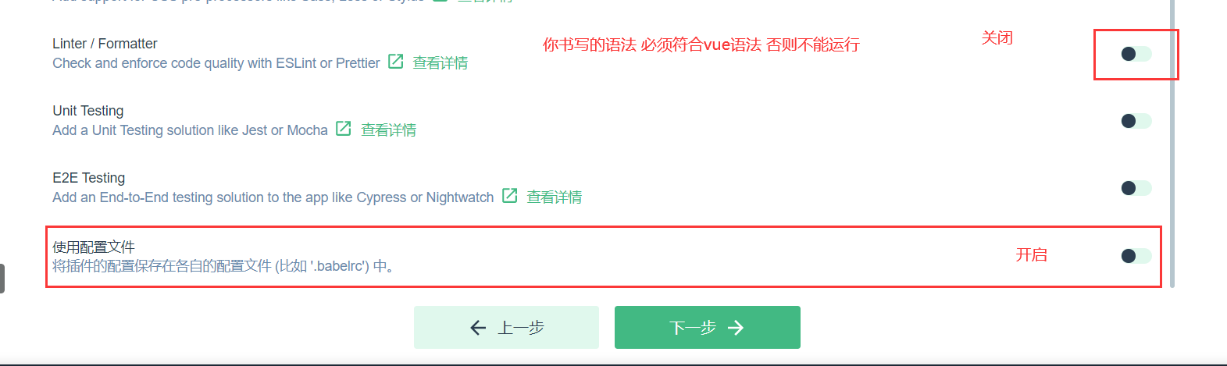Select the 使用配置文件 option title
The width and height of the screenshot is (1227, 366).
[x=94, y=247]
